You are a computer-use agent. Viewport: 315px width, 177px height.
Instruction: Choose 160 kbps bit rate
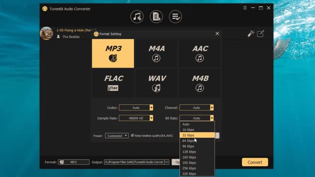[x=197, y=157]
